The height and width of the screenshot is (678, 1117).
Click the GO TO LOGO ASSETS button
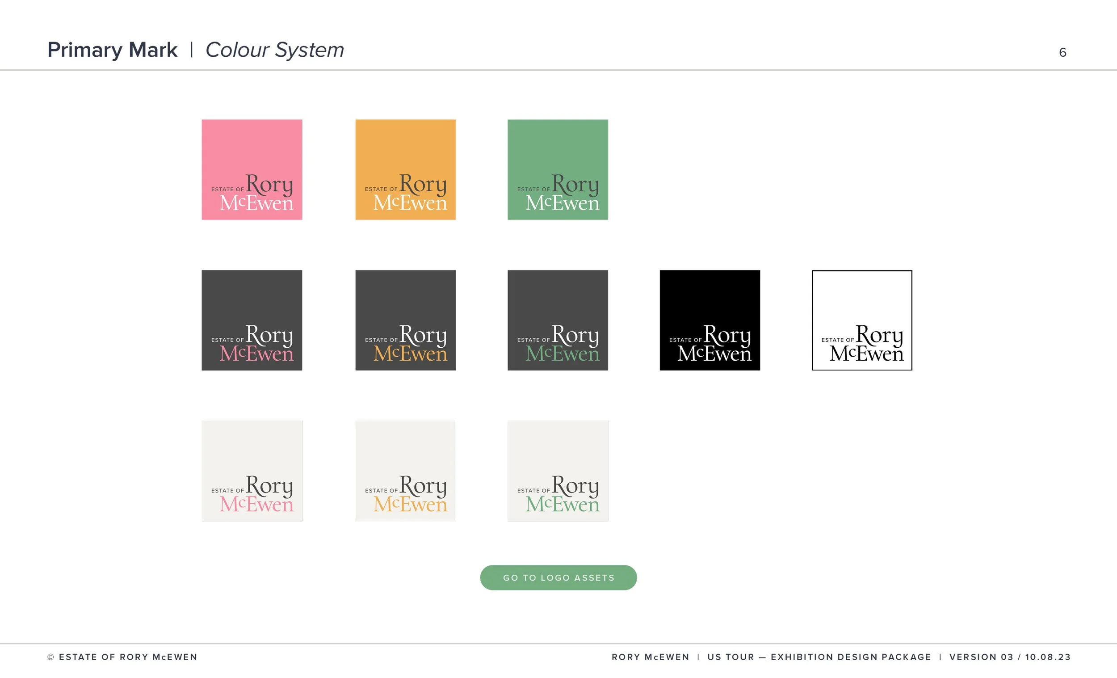(558, 577)
